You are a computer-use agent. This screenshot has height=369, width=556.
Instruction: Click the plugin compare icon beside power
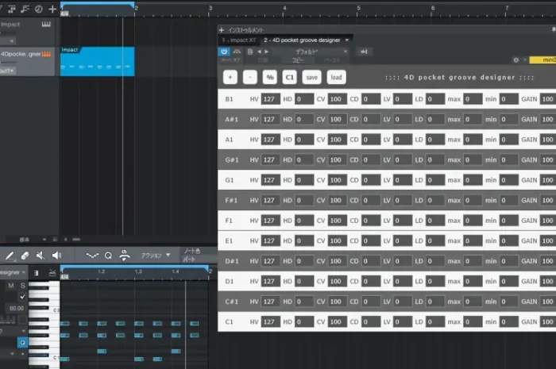click(x=237, y=52)
